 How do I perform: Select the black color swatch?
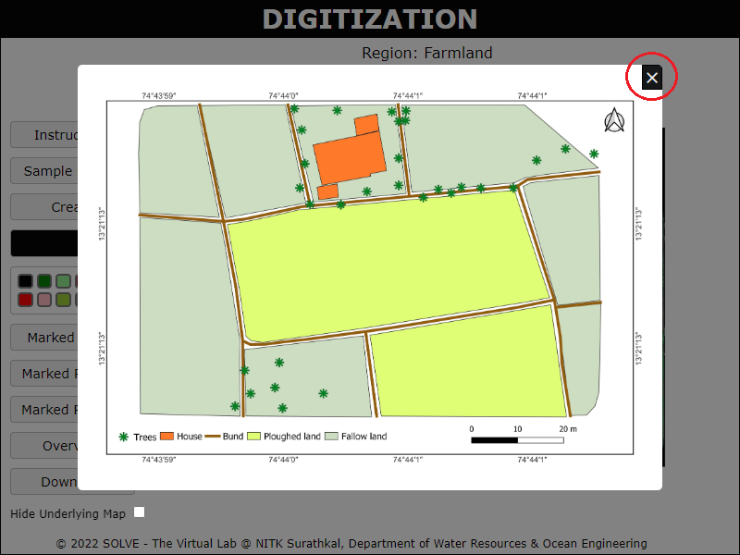click(26, 281)
